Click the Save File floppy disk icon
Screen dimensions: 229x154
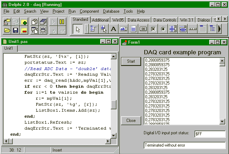[16, 30]
